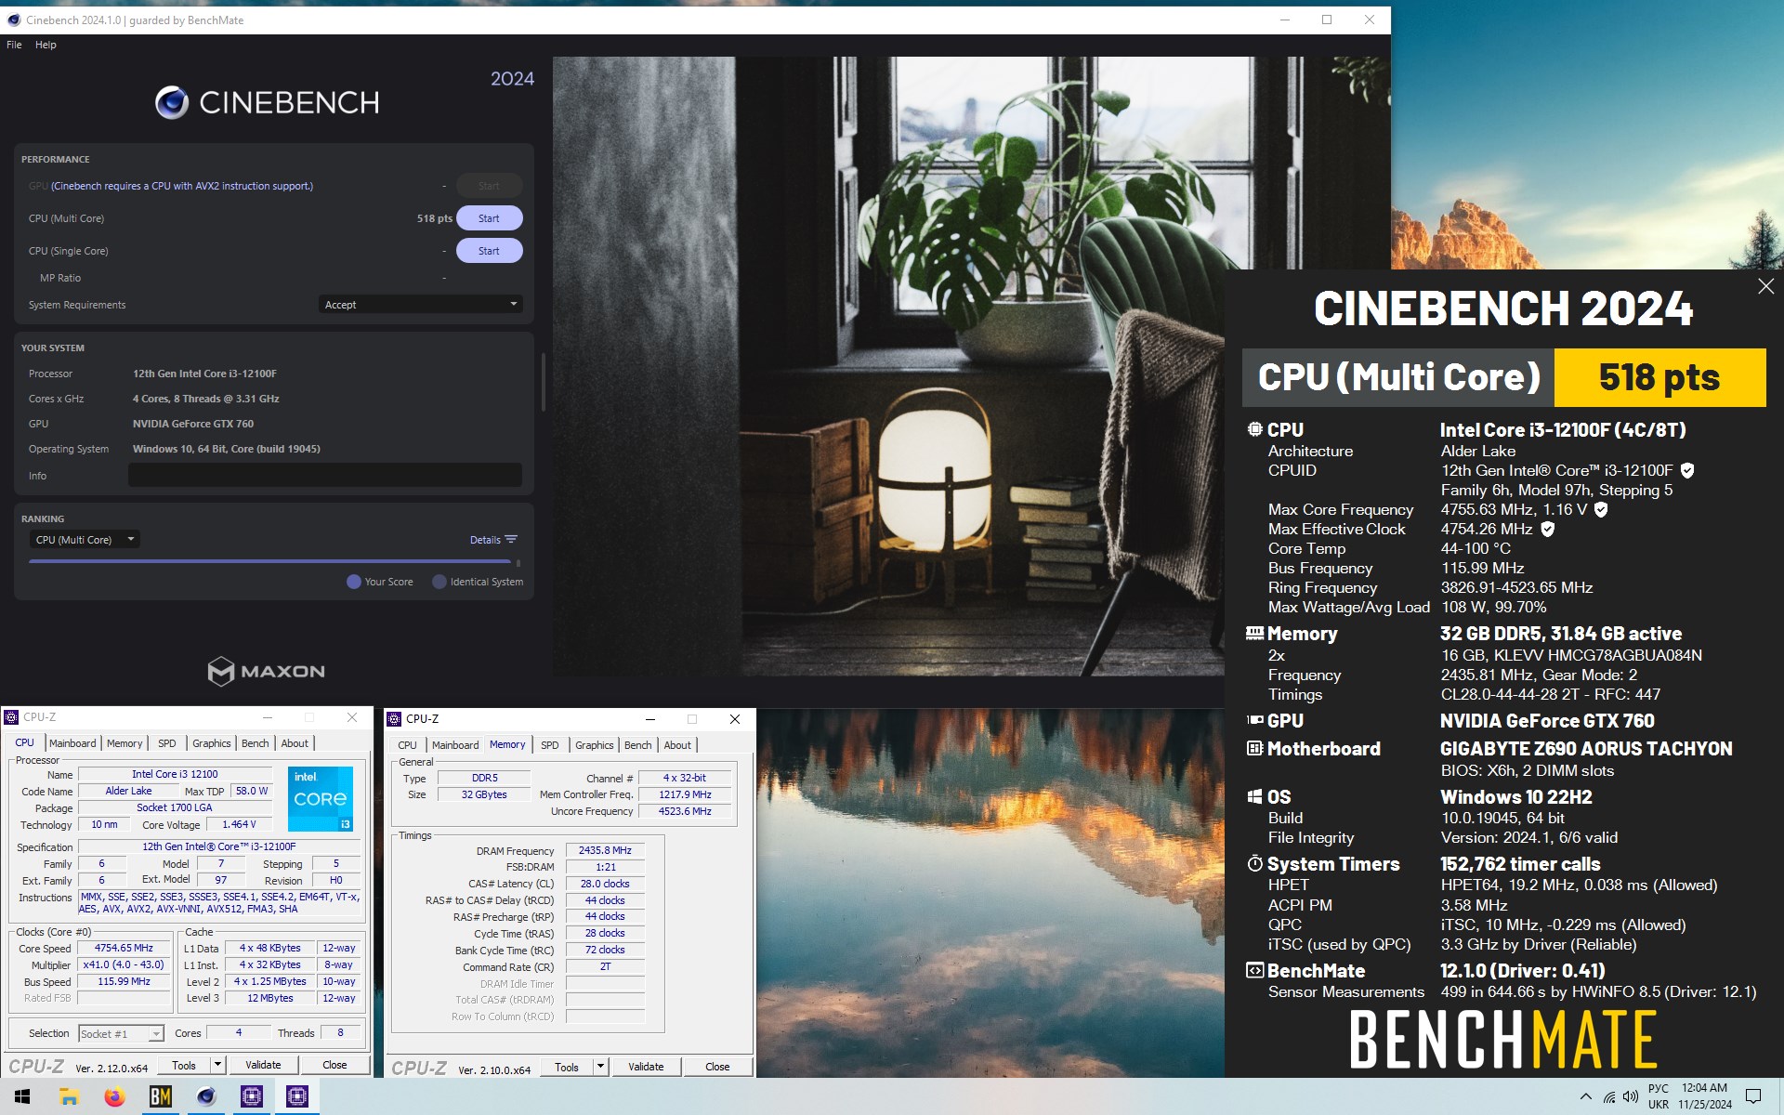Click the Memory module icon in BenchMate panel
This screenshot has height=1115, width=1784.
coord(1254,634)
